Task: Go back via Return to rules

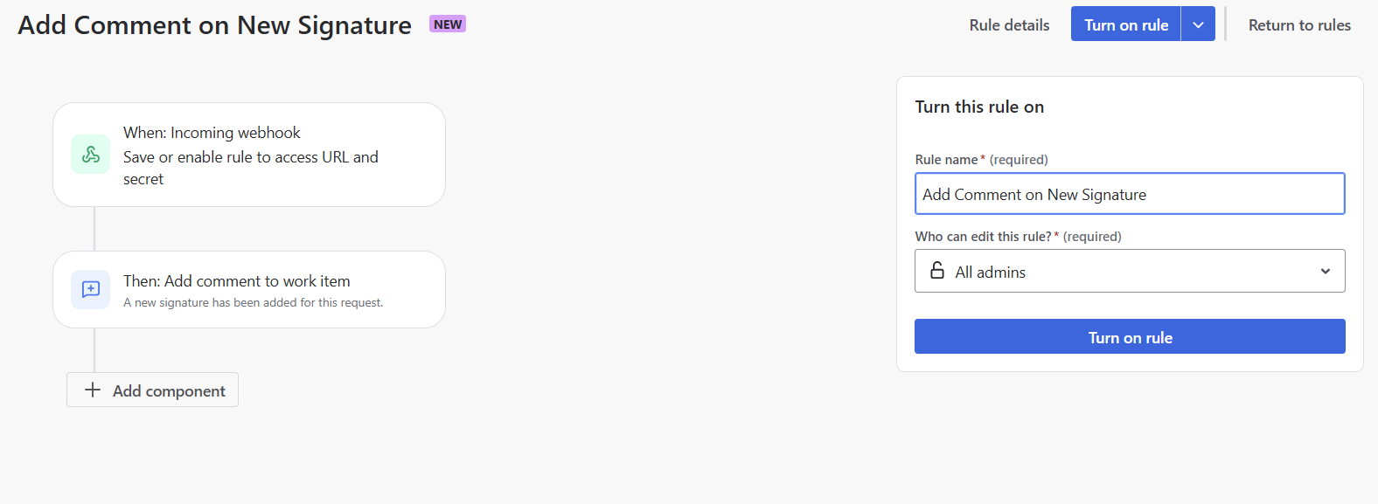Action: click(x=1299, y=25)
